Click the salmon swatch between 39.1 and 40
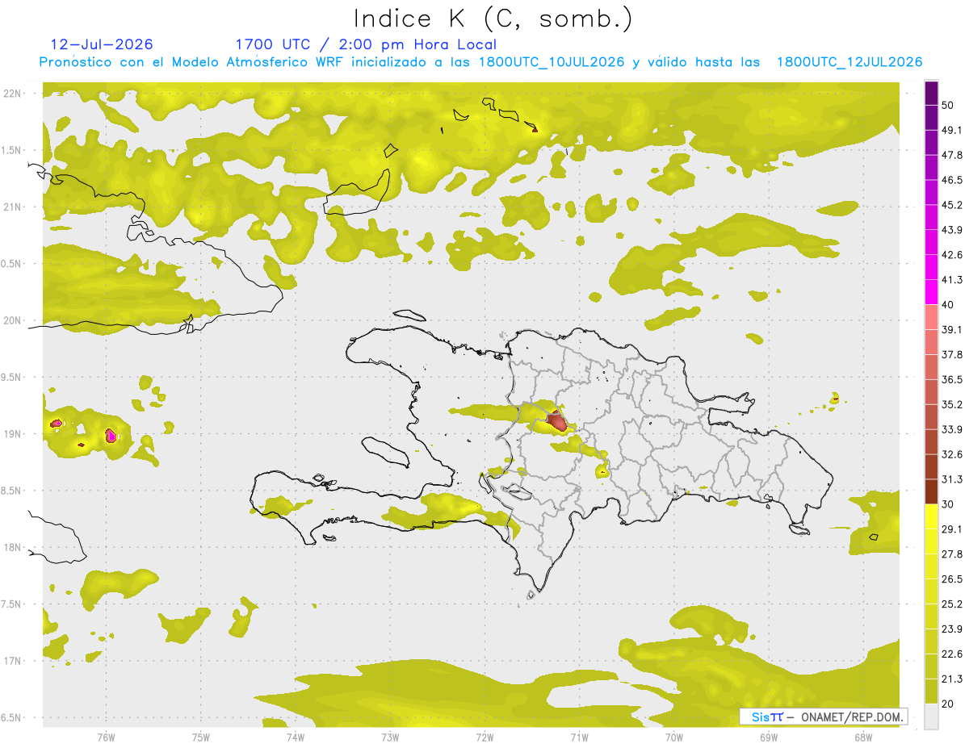Viewport: 969px width, 748px height. coord(931,317)
